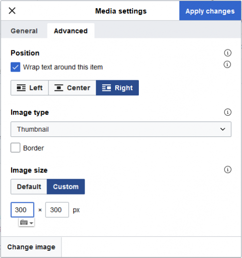Image resolution: width=242 pixels, height=258 pixels.
Task: Open the Position info help icon
Action: tap(227, 53)
